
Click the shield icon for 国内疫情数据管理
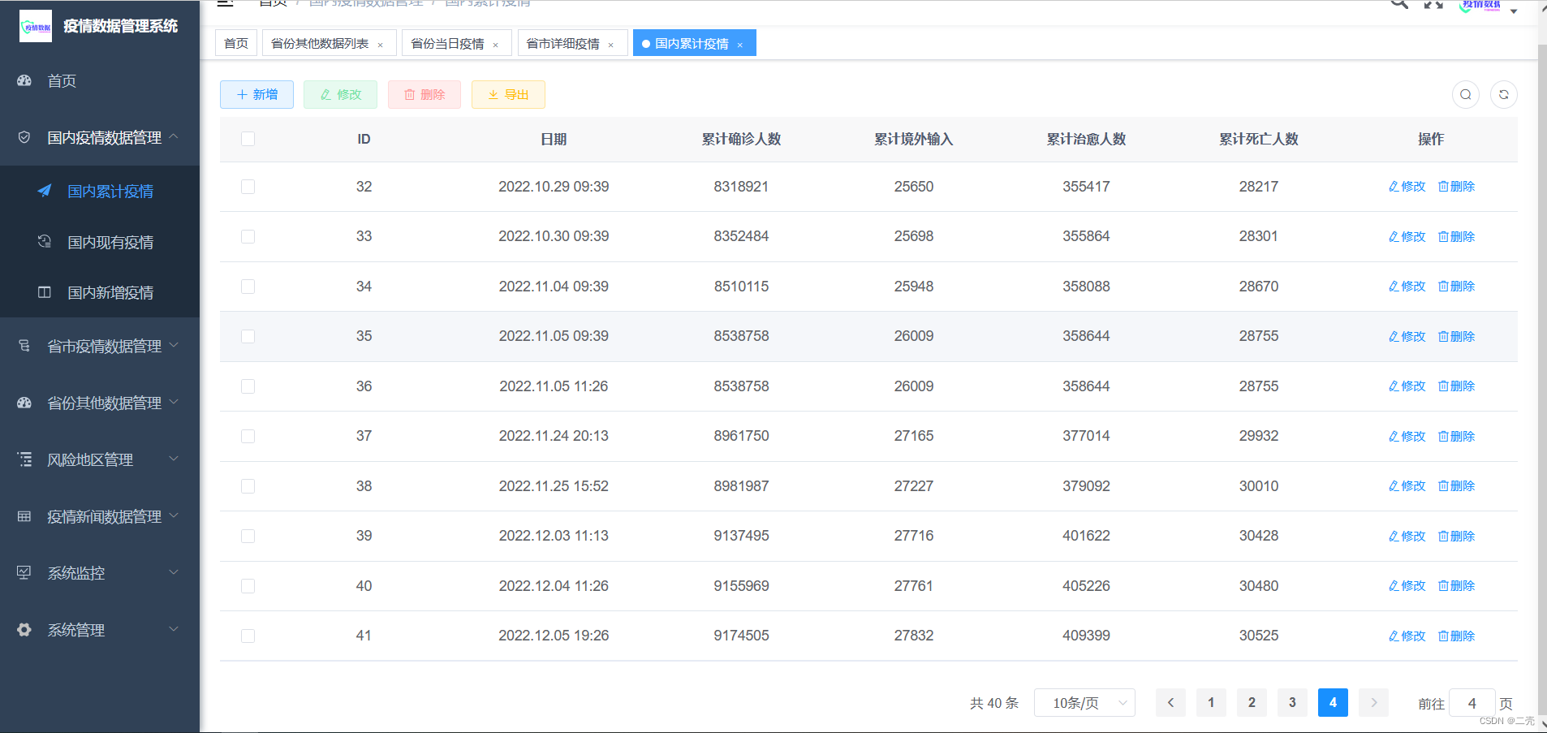point(24,137)
